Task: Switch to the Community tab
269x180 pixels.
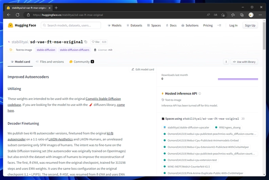Action: [x=81, y=62]
